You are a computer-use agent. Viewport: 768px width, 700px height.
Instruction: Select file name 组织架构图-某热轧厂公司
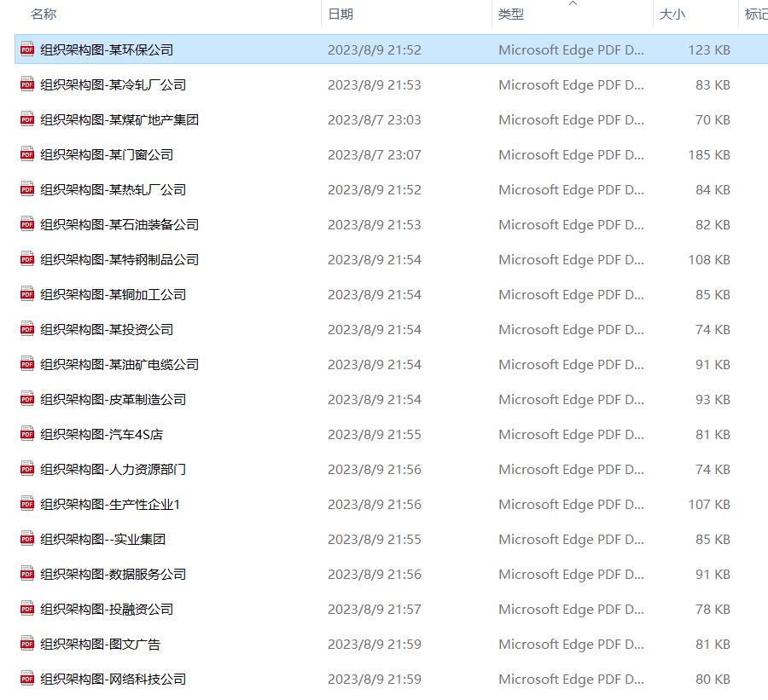pos(113,190)
